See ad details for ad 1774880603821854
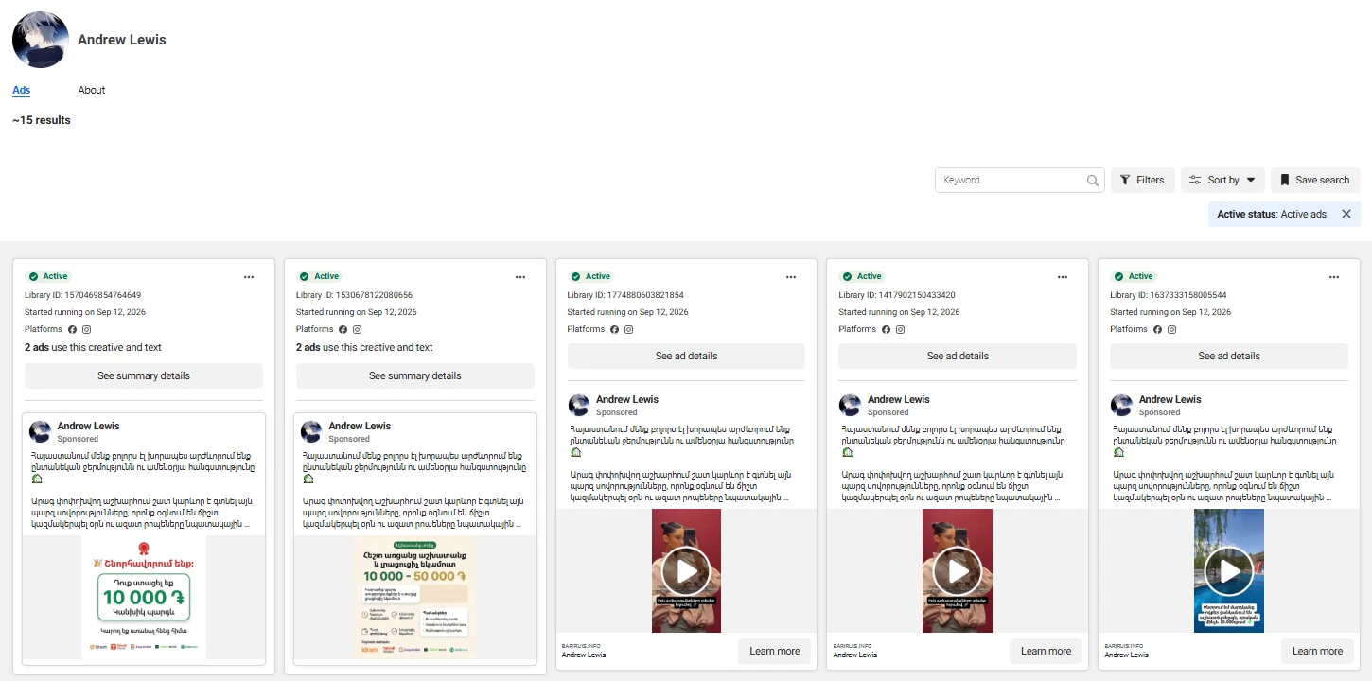Image resolution: width=1372 pixels, height=681 pixels. pos(686,356)
